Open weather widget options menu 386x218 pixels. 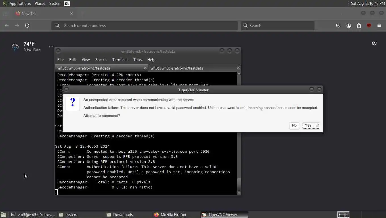click(51, 47)
